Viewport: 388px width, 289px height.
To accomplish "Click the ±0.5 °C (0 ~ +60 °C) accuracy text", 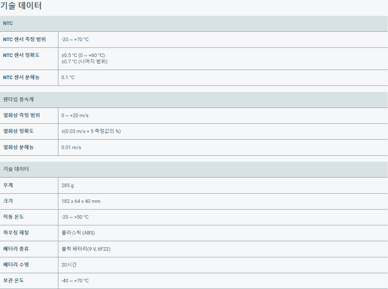I will coord(83,55).
